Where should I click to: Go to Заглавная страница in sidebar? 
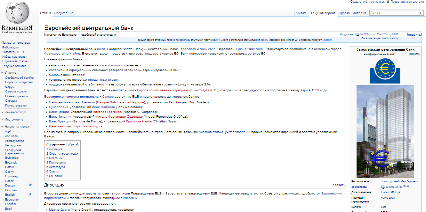(16, 42)
